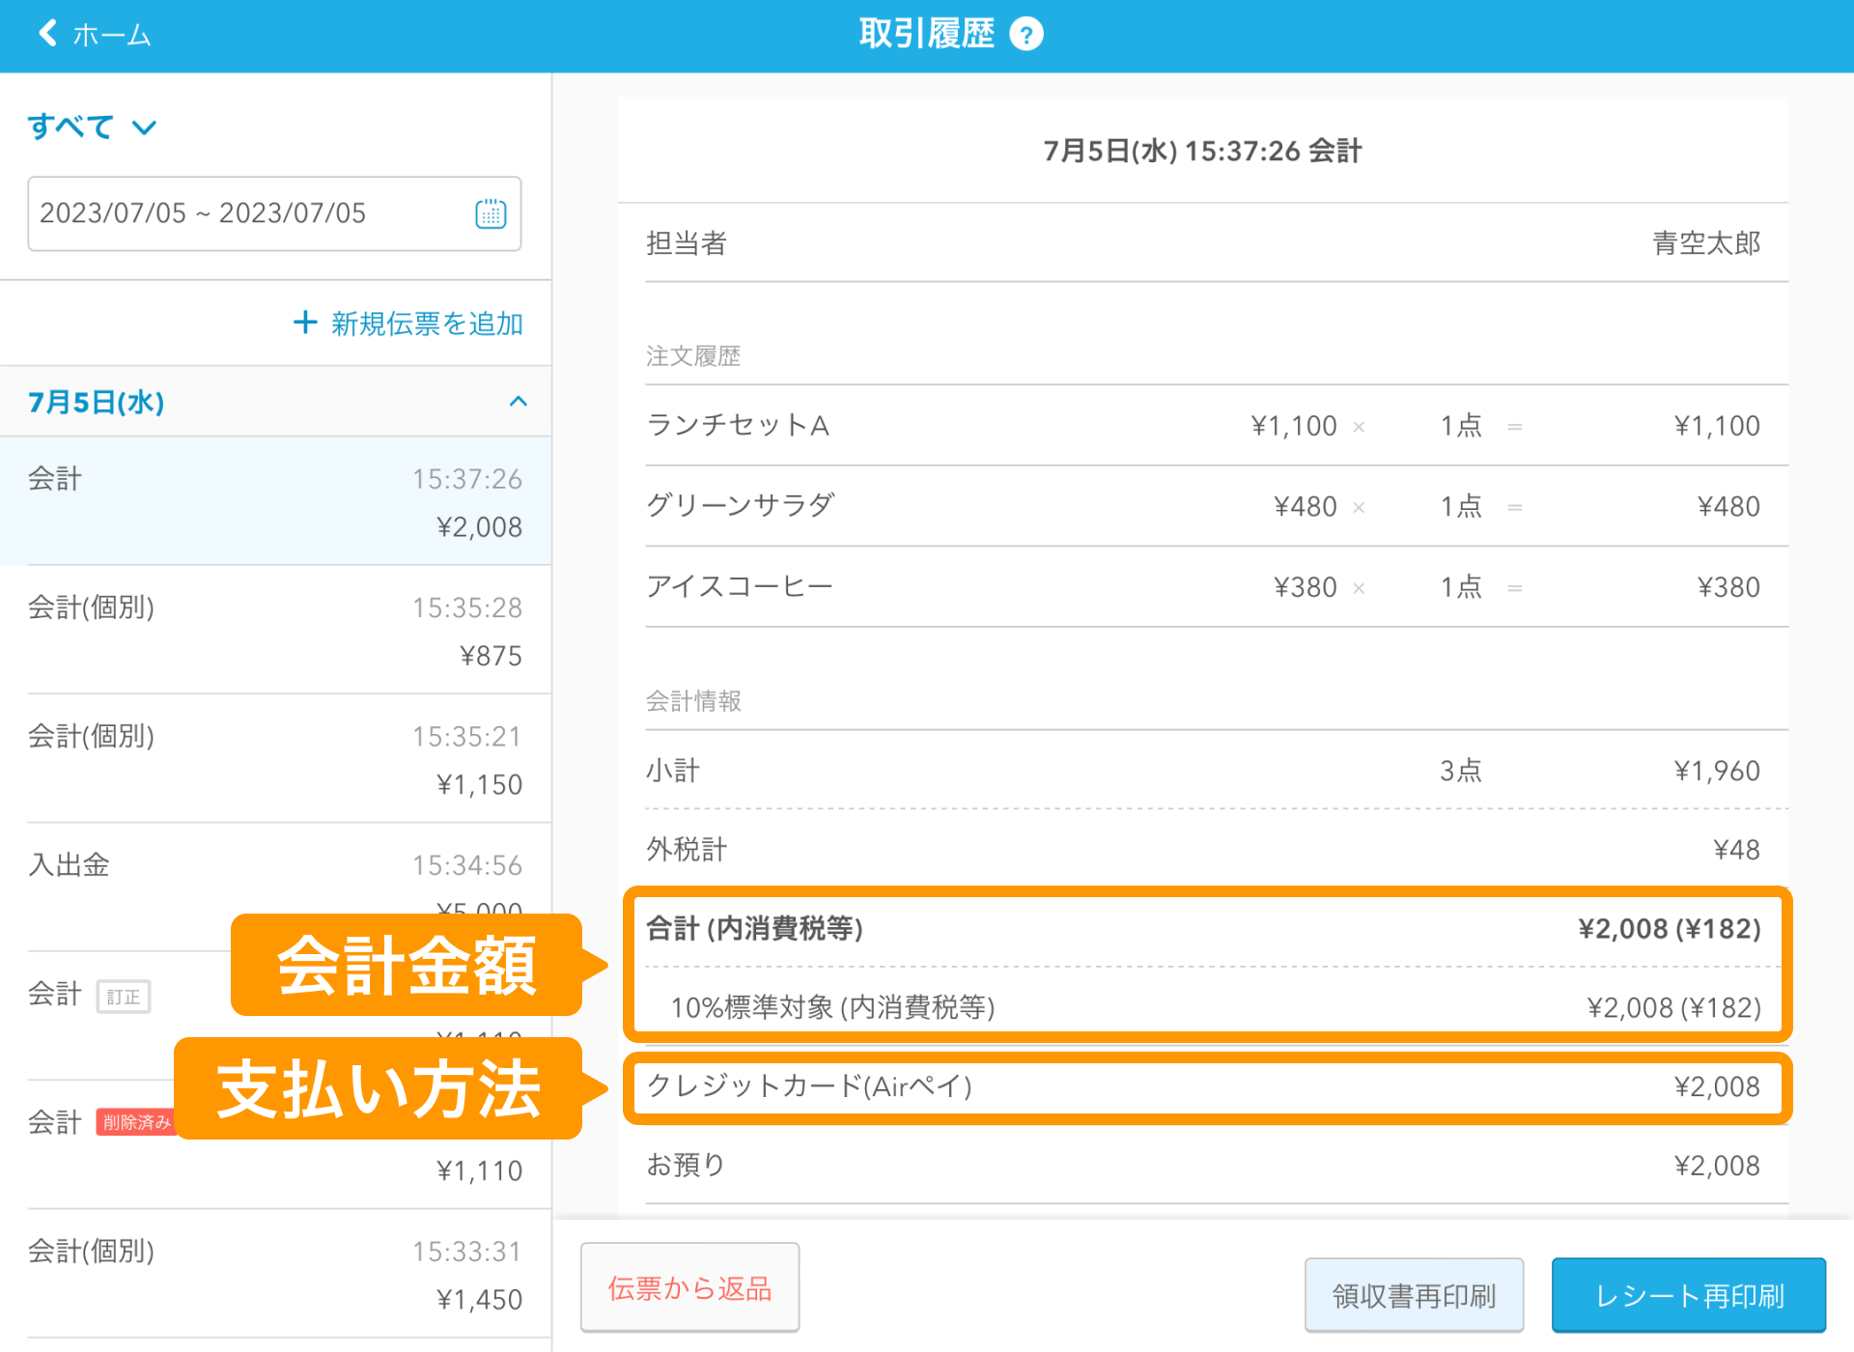
Task: Select the 会計(個別) transaction at 15:33:31
Action: point(275,1273)
